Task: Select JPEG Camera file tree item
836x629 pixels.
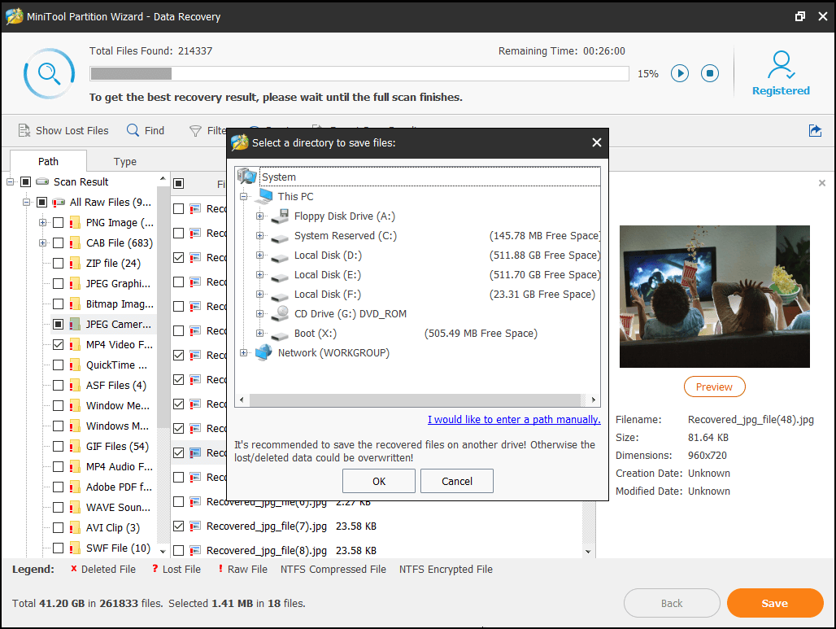Action: click(119, 325)
